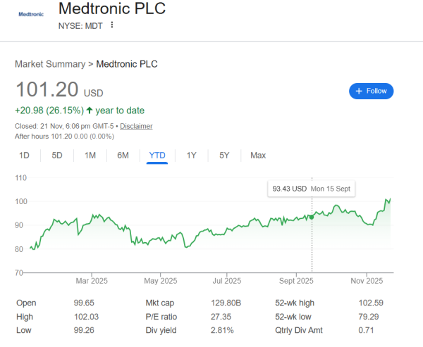The height and width of the screenshot is (347, 423).
Task: Click the plus icon in Follow button
Action: (x=359, y=91)
